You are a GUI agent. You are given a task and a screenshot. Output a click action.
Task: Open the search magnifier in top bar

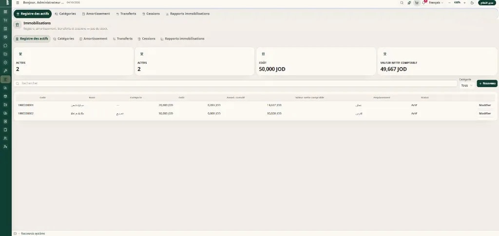coord(402,2)
